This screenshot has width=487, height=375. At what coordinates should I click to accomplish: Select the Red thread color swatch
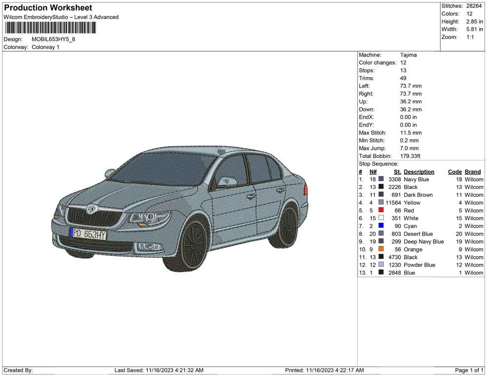[381, 211]
